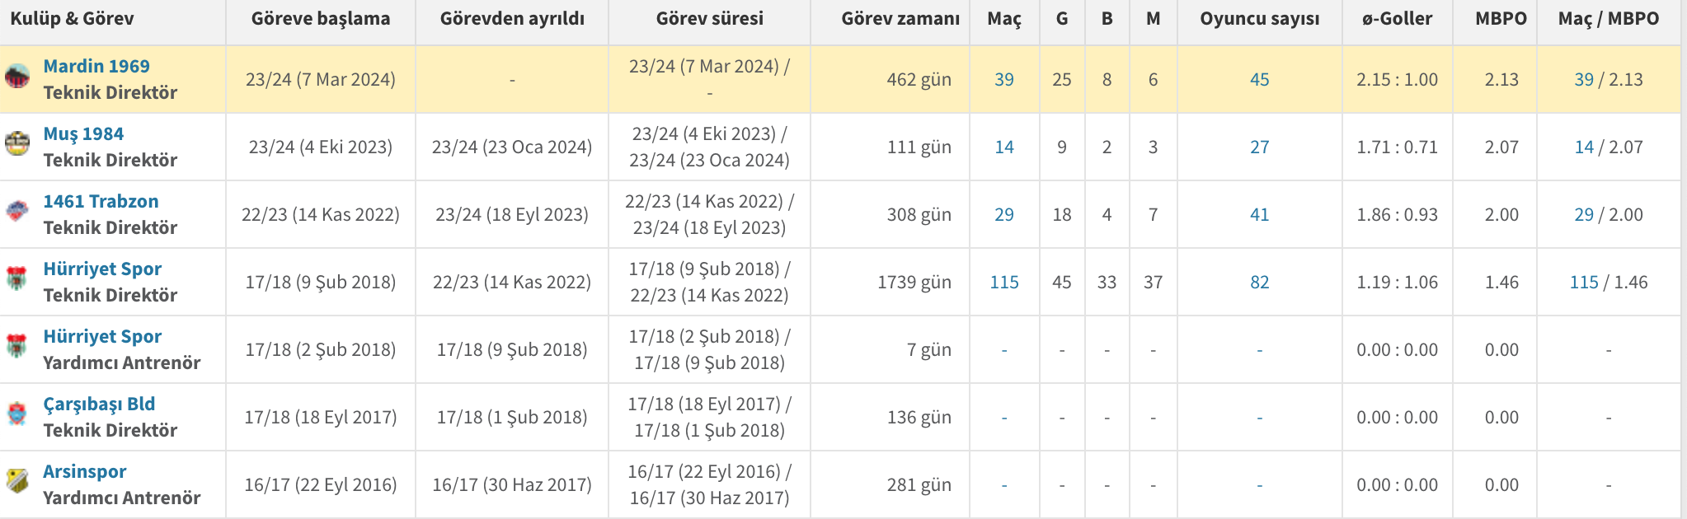The image size is (1687, 519).
Task: Click the Hürriyet Spor crest in Yardımcı Antrenör row
Action: pos(17,346)
